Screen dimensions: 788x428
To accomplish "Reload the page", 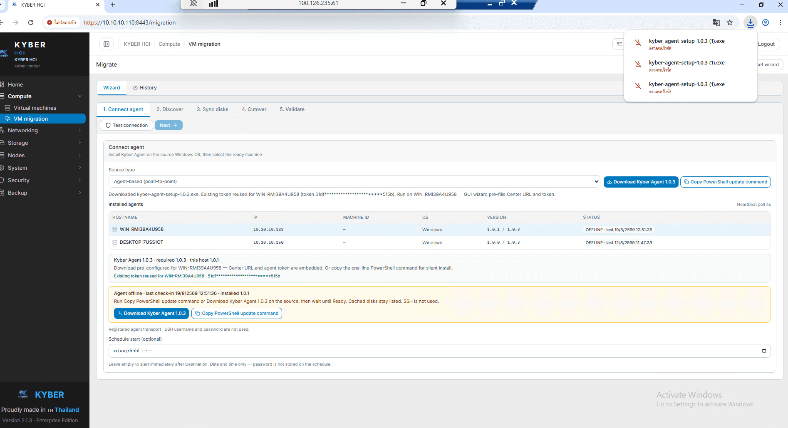I will [31, 22].
